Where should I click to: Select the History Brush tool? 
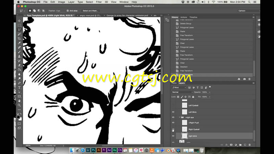pos(19,61)
